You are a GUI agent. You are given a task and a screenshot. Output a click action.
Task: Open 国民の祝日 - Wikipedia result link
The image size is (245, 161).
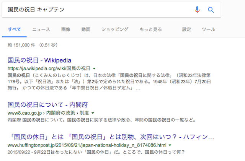click(39, 60)
